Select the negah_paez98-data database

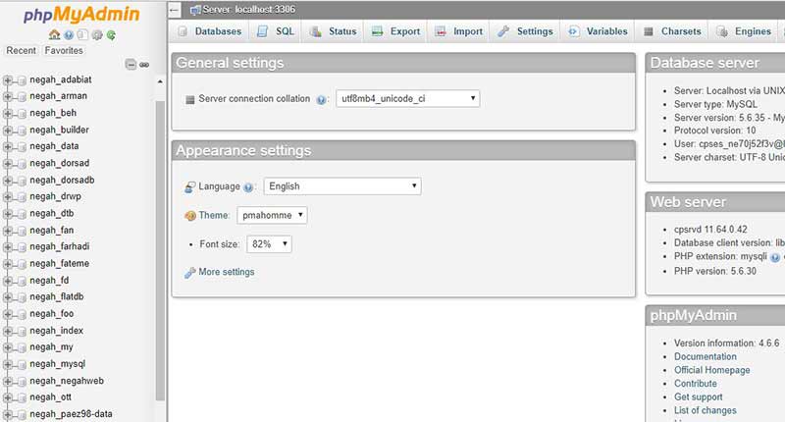tap(71, 414)
